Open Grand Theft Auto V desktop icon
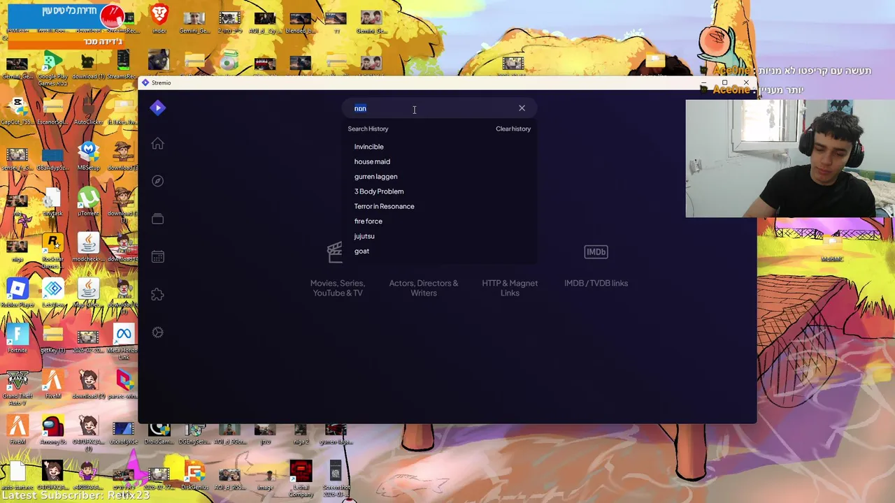895x503 pixels. click(17, 388)
